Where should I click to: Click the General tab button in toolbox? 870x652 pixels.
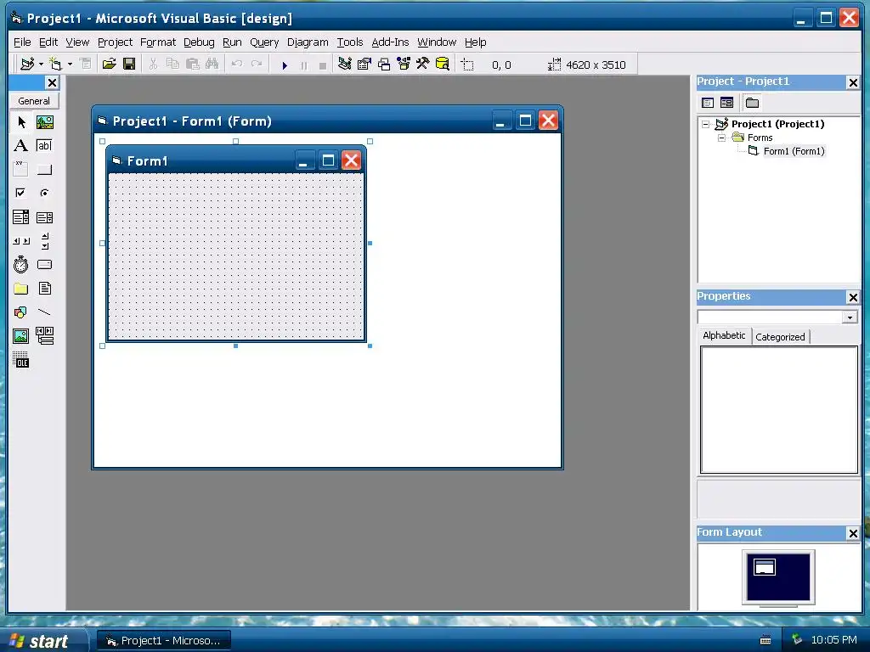click(34, 101)
